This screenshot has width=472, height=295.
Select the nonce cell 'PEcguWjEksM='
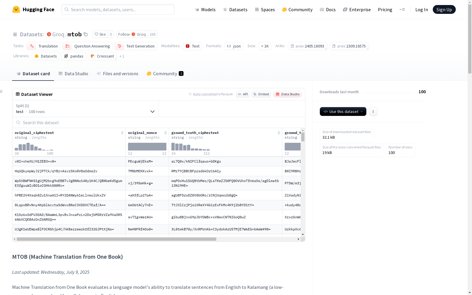click(147, 161)
